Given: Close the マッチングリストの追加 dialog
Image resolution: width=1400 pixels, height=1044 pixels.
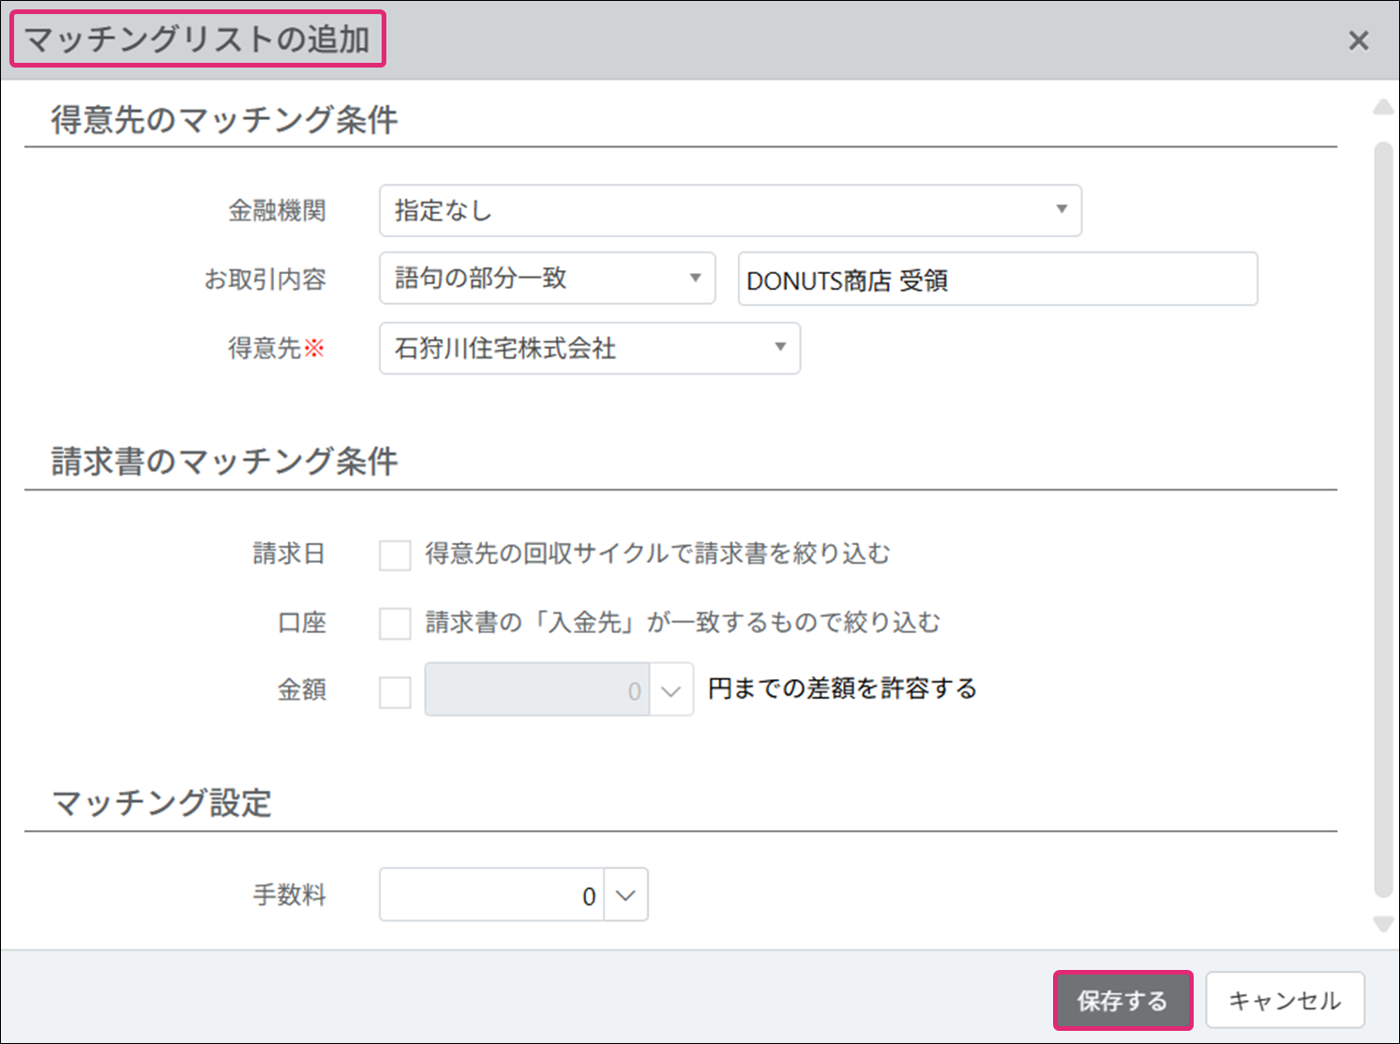Looking at the screenshot, I should pos(1358,40).
